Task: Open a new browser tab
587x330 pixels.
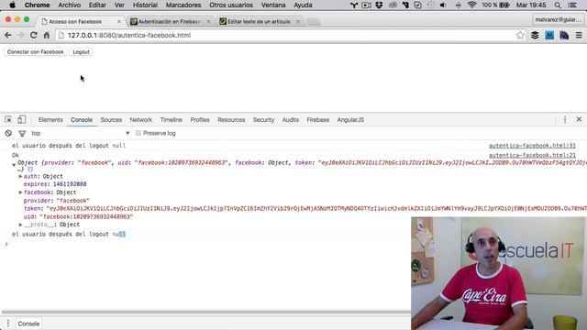Action: [x=314, y=22]
